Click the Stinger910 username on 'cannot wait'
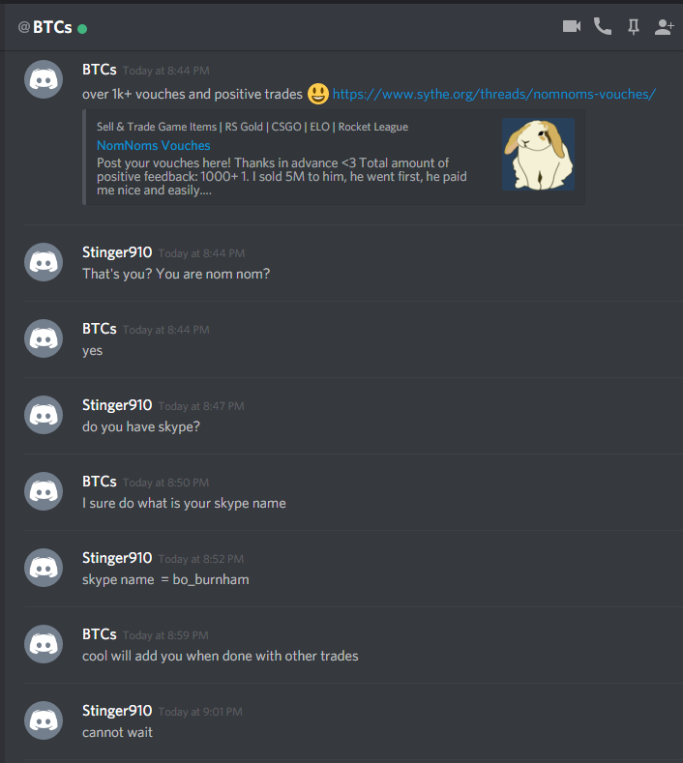The width and height of the screenshot is (683, 763). (x=117, y=711)
